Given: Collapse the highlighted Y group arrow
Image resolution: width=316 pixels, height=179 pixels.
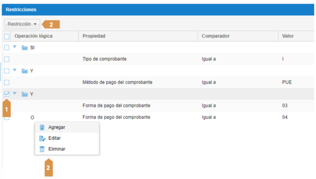Looking at the screenshot, I should coord(15,94).
